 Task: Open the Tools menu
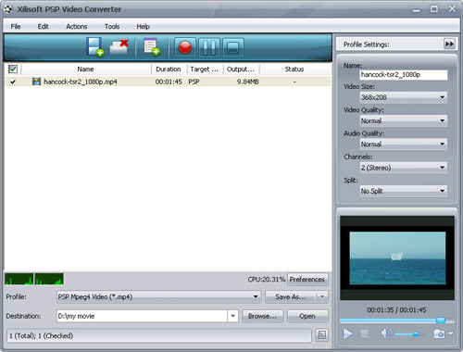click(112, 27)
